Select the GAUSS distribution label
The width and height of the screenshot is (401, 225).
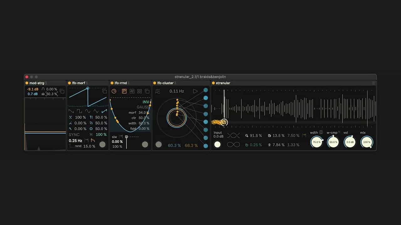click(x=143, y=107)
